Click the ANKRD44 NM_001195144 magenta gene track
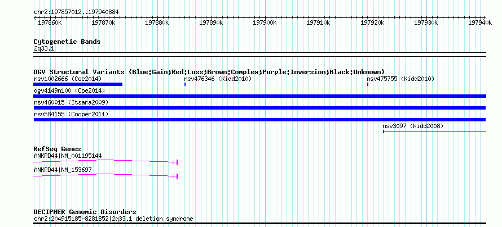Screen dimensions: 502x227 [106, 162]
